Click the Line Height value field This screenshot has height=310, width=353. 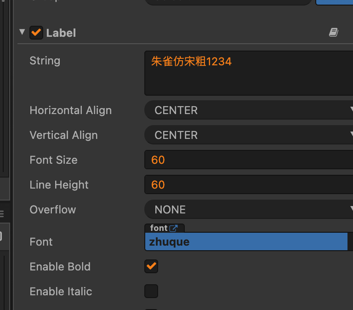coord(248,185)
